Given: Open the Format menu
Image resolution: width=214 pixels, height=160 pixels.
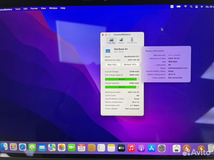Looking at the screenshot, I should 34,9.
